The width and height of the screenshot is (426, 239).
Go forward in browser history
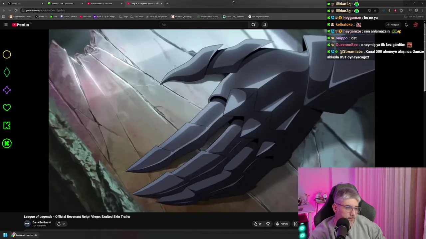10,10
